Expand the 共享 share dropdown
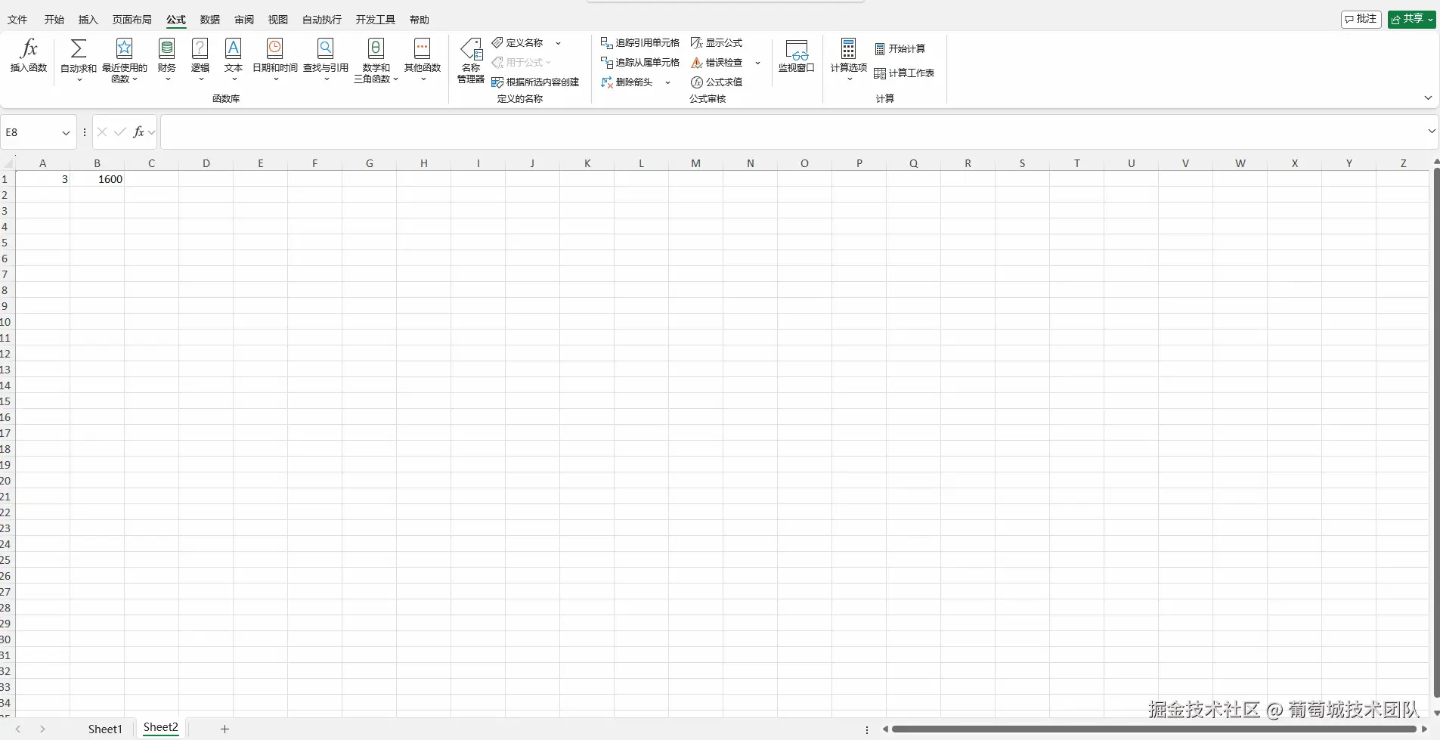The width and height of the screenshot is (1440, 740). (1430, 20)
